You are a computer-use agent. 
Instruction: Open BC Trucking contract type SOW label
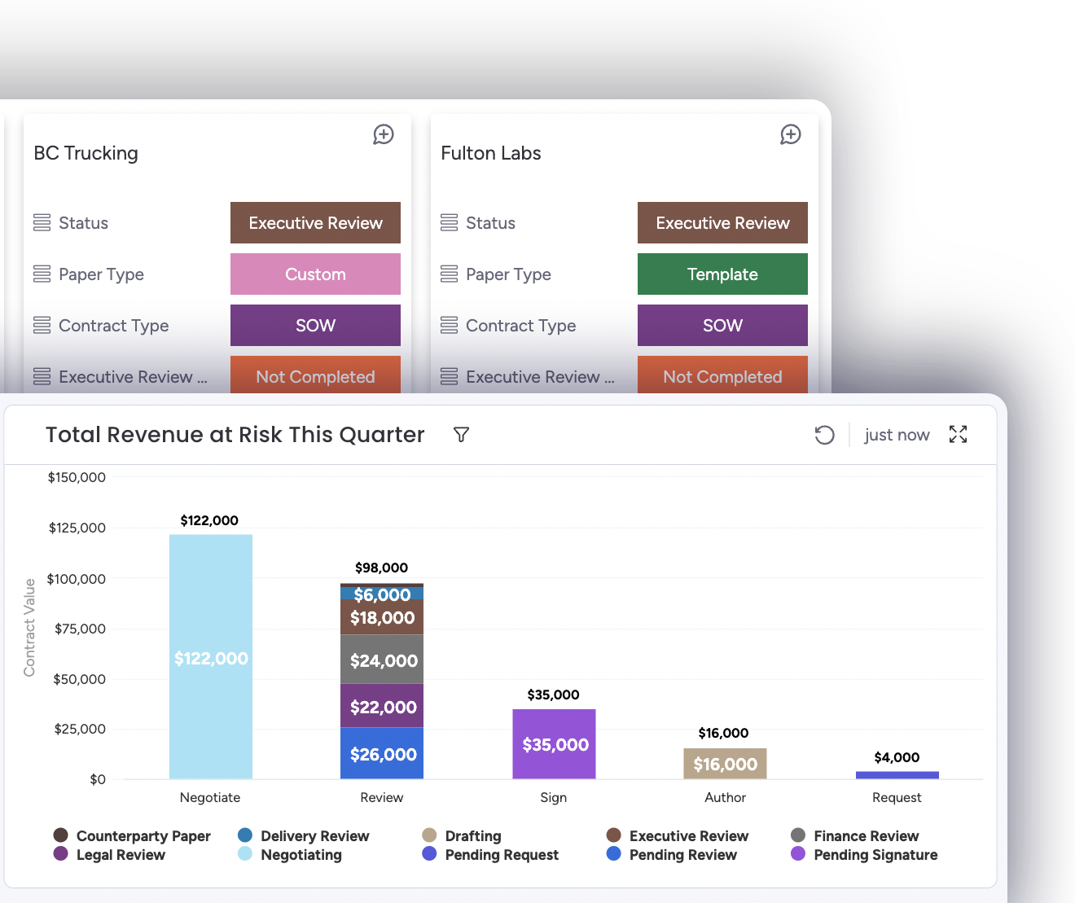[x=315, y=326]
